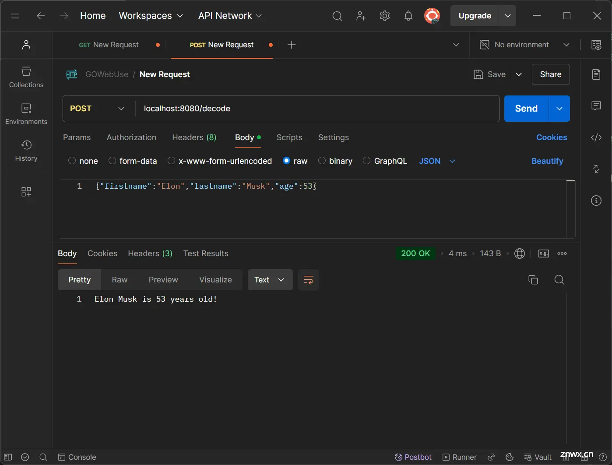The height and width of the screenshot is (465, 612).
Task: Open the request info icon
Action: pos(596,201)
